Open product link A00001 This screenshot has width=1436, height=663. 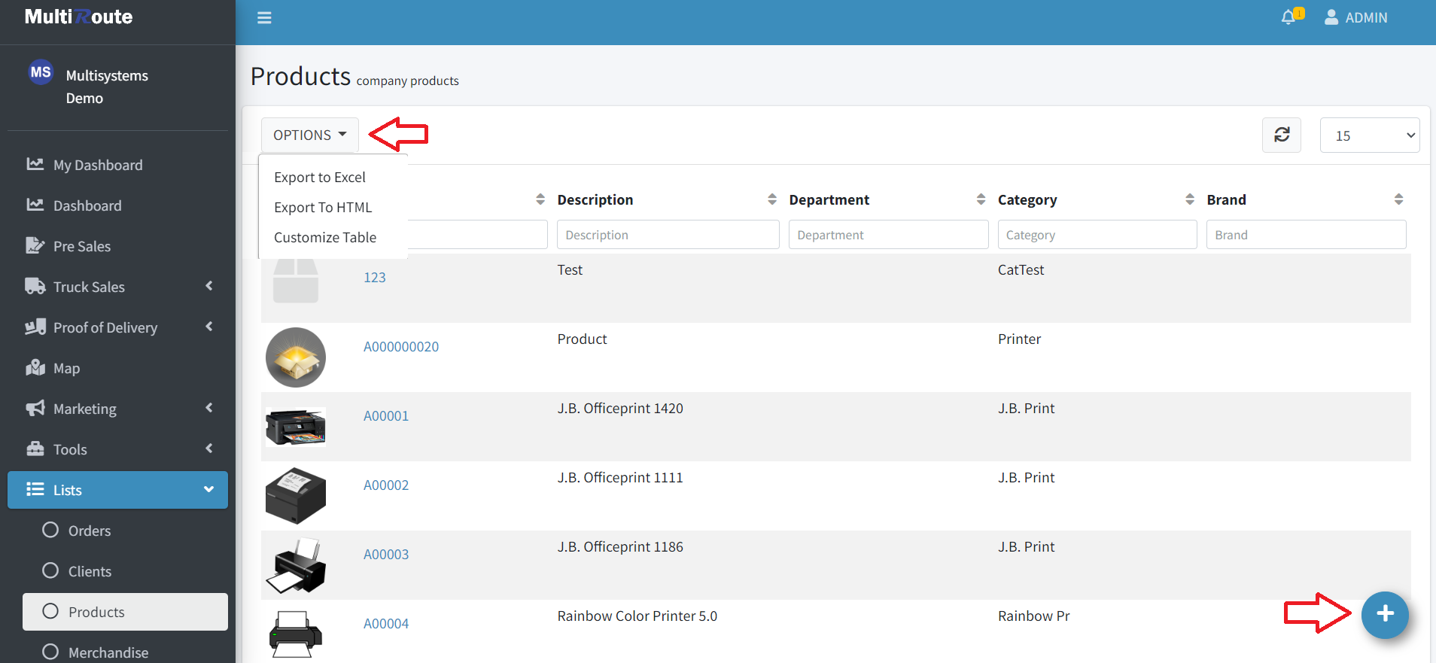386,416
